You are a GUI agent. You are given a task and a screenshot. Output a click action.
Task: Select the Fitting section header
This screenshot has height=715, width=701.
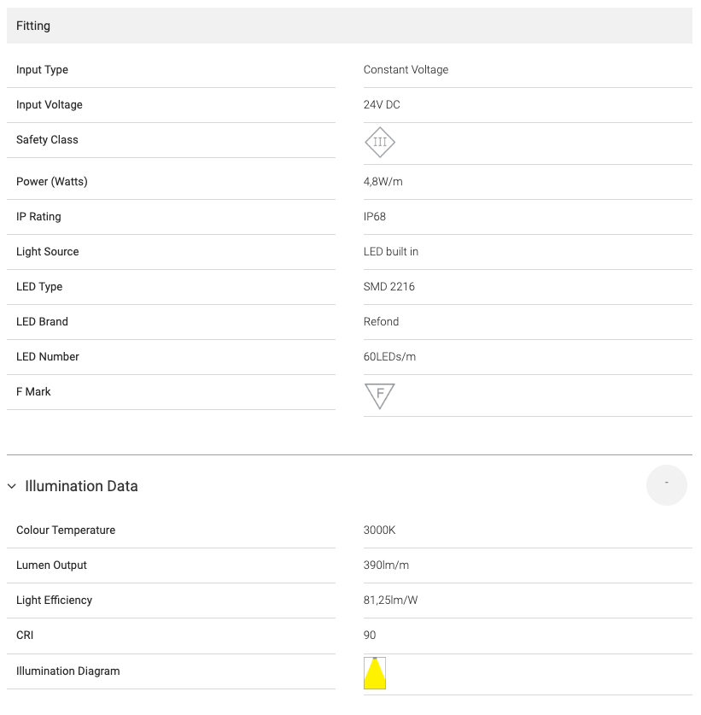pyautogui.click(x=349, y=26)
